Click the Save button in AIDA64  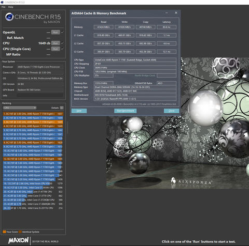point(79,111)
